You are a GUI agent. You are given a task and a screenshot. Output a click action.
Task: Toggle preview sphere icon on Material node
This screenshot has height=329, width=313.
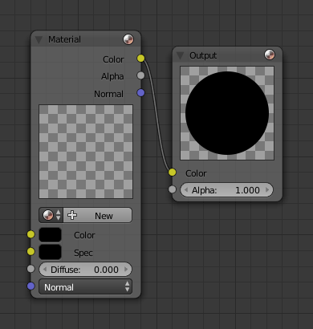[128, 39]
